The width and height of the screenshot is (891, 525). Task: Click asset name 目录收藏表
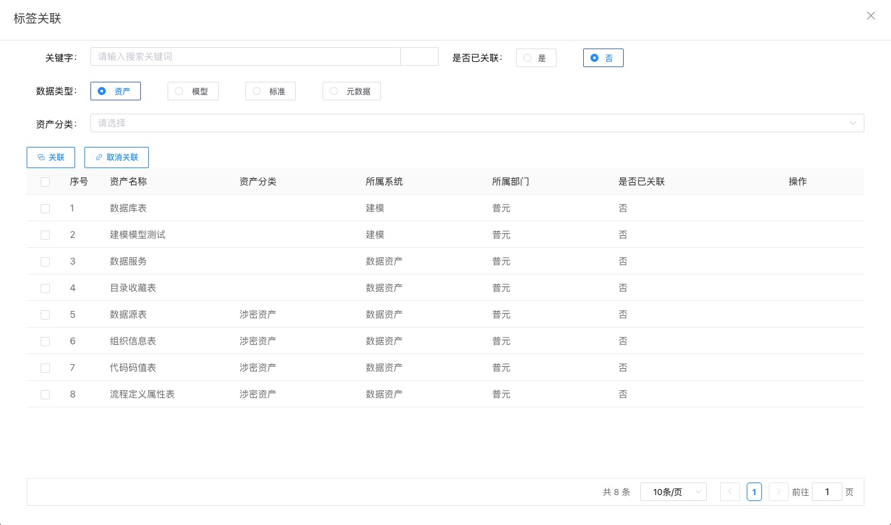(133, 288)
